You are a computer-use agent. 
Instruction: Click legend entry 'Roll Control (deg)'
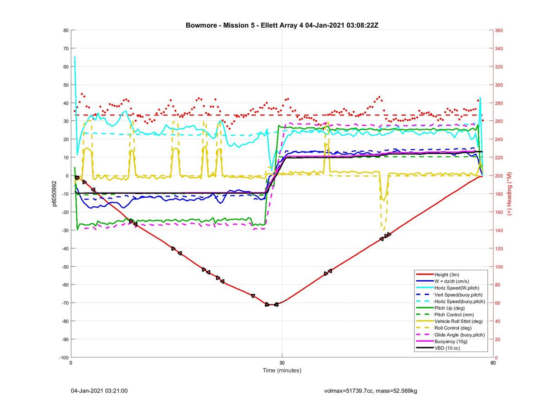pos(453,328)
